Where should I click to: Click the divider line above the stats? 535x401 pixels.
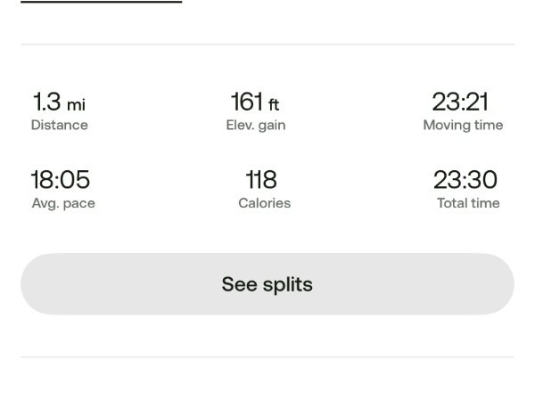tap(267, 45)
